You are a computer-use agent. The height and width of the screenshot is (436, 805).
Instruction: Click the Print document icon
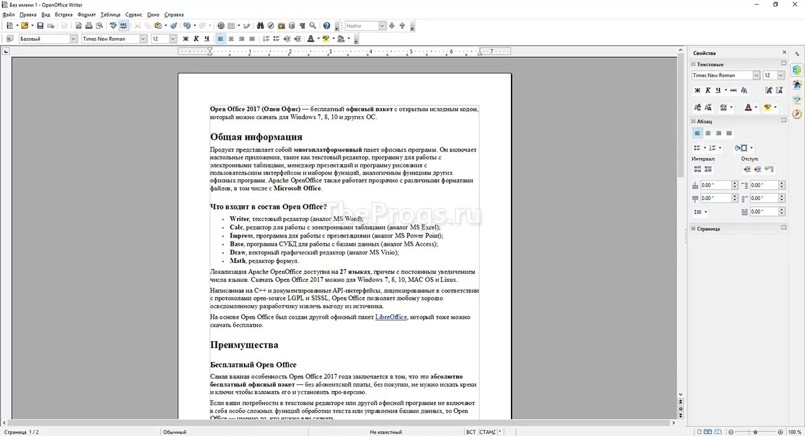pos(89,26)
